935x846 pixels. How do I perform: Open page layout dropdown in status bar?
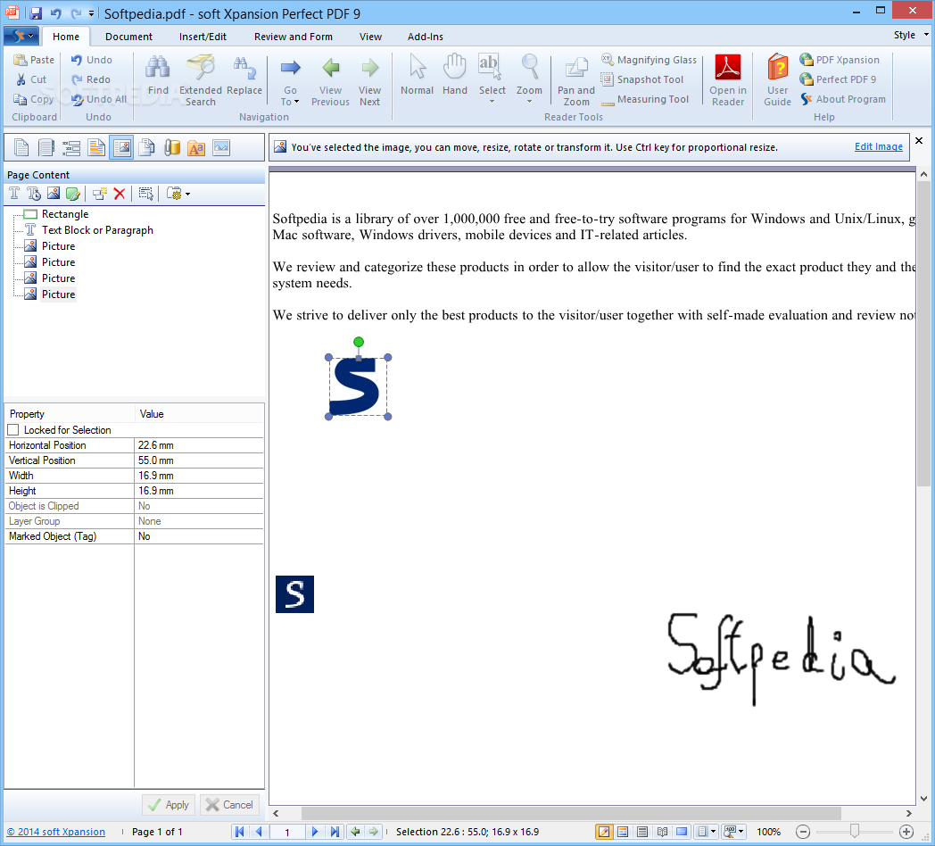point(707,831)
